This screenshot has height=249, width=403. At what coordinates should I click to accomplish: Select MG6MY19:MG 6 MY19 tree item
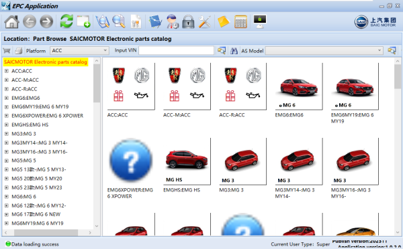(37, 224)
